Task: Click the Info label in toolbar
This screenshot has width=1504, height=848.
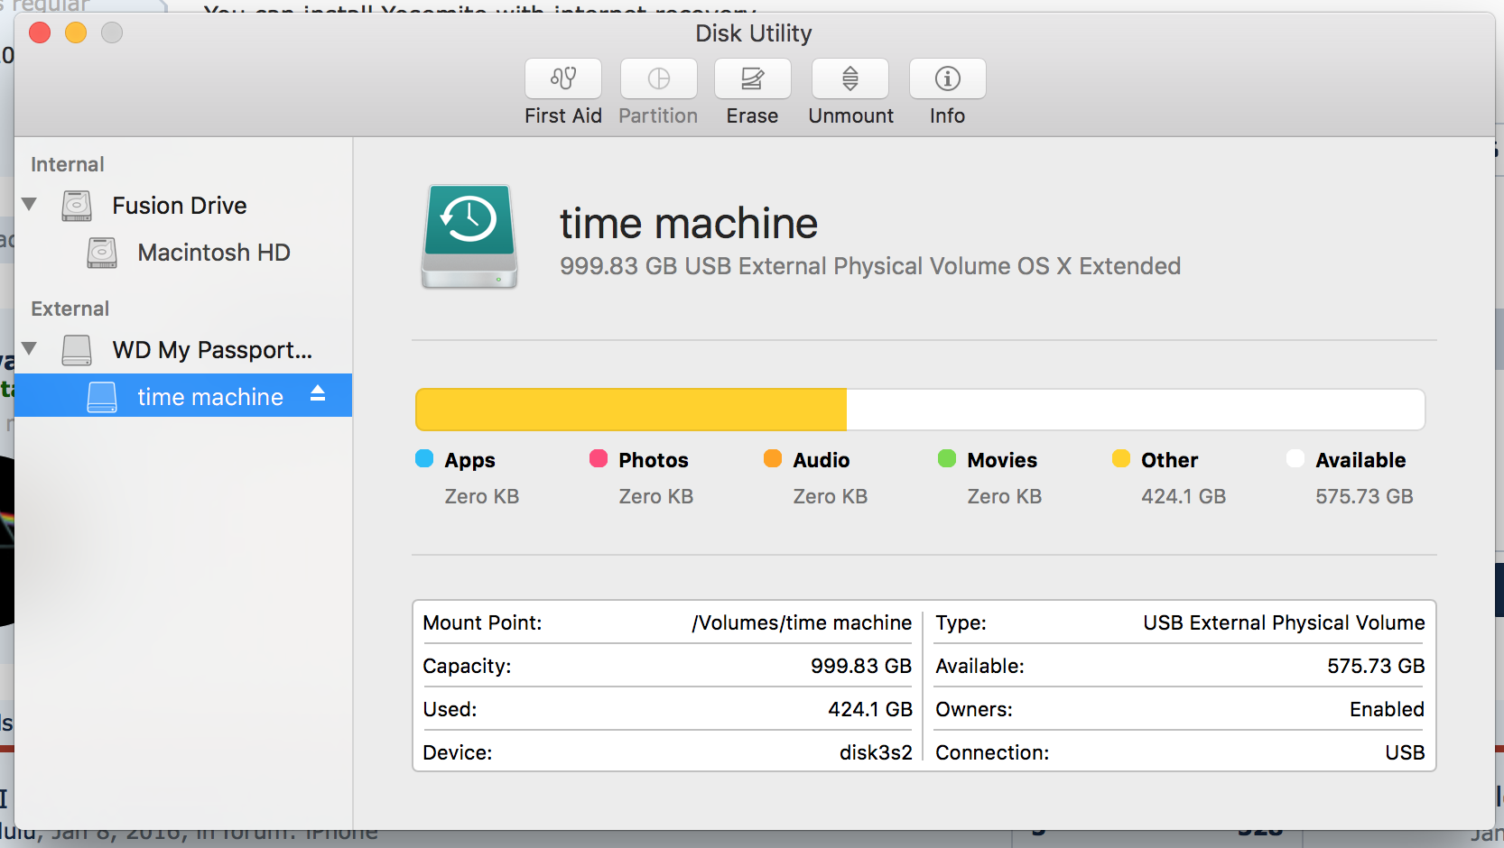Action: tap(948, 115)
